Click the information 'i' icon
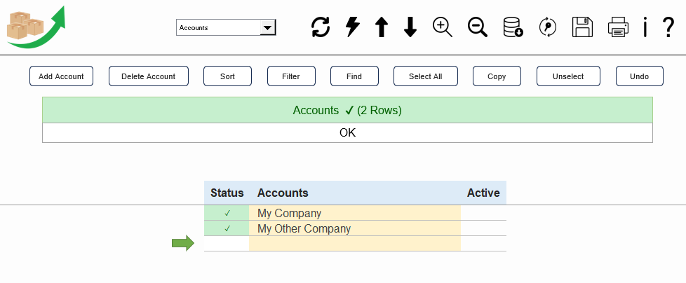This screenshot has height=283, width=686. point(645,27)
